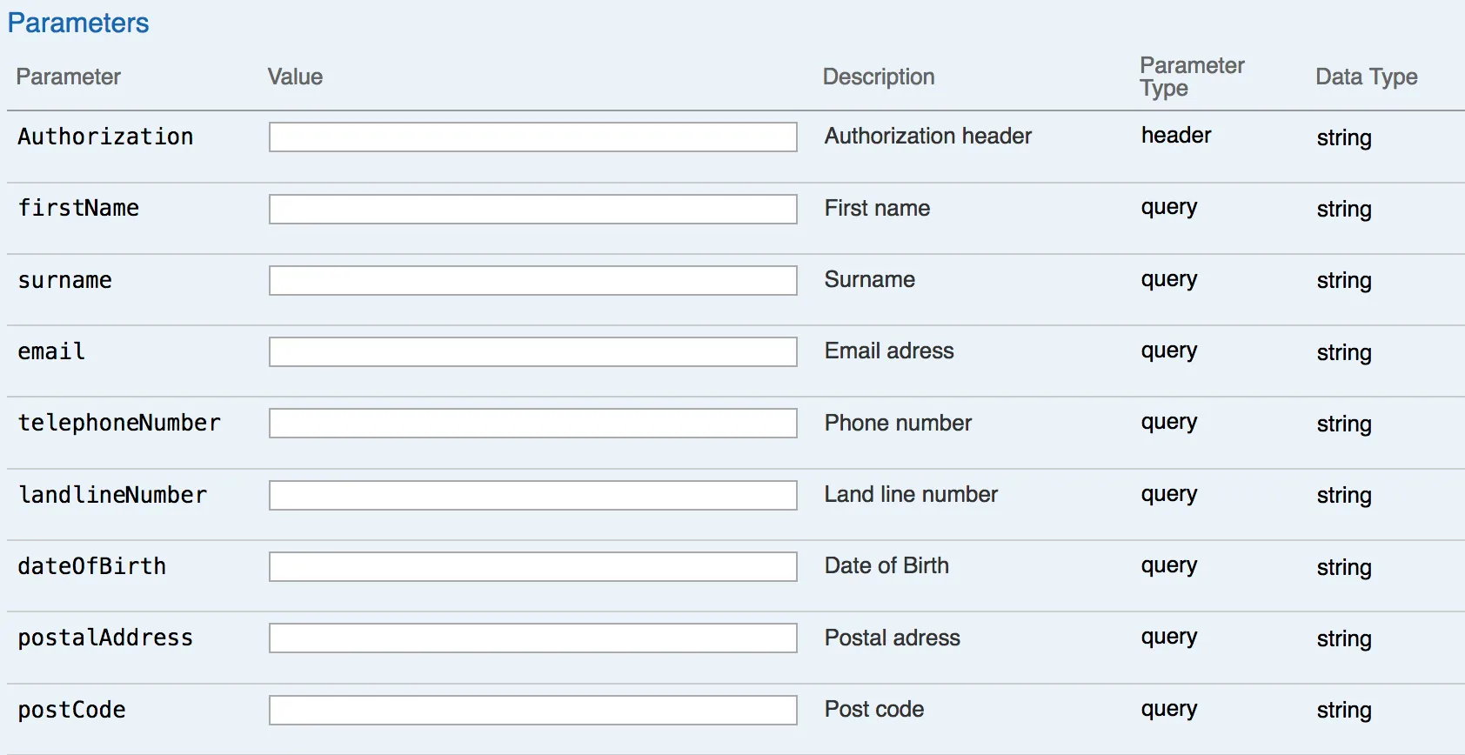Screen dimensions: 1465x755
Task: Click the Data Type column header
Action: tap(1366, 77)
